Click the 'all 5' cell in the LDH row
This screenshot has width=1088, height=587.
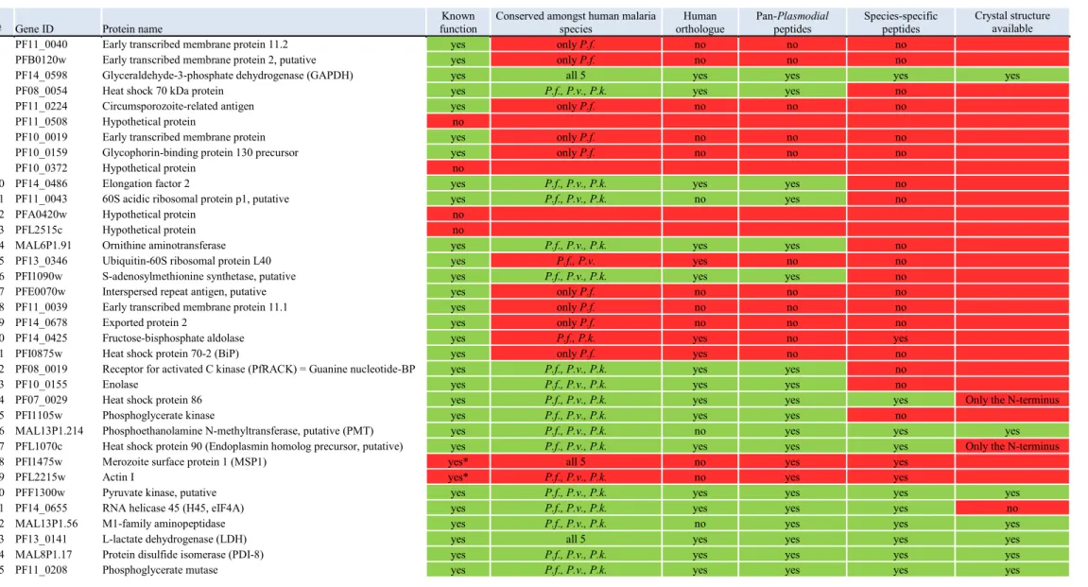(576, 539)
